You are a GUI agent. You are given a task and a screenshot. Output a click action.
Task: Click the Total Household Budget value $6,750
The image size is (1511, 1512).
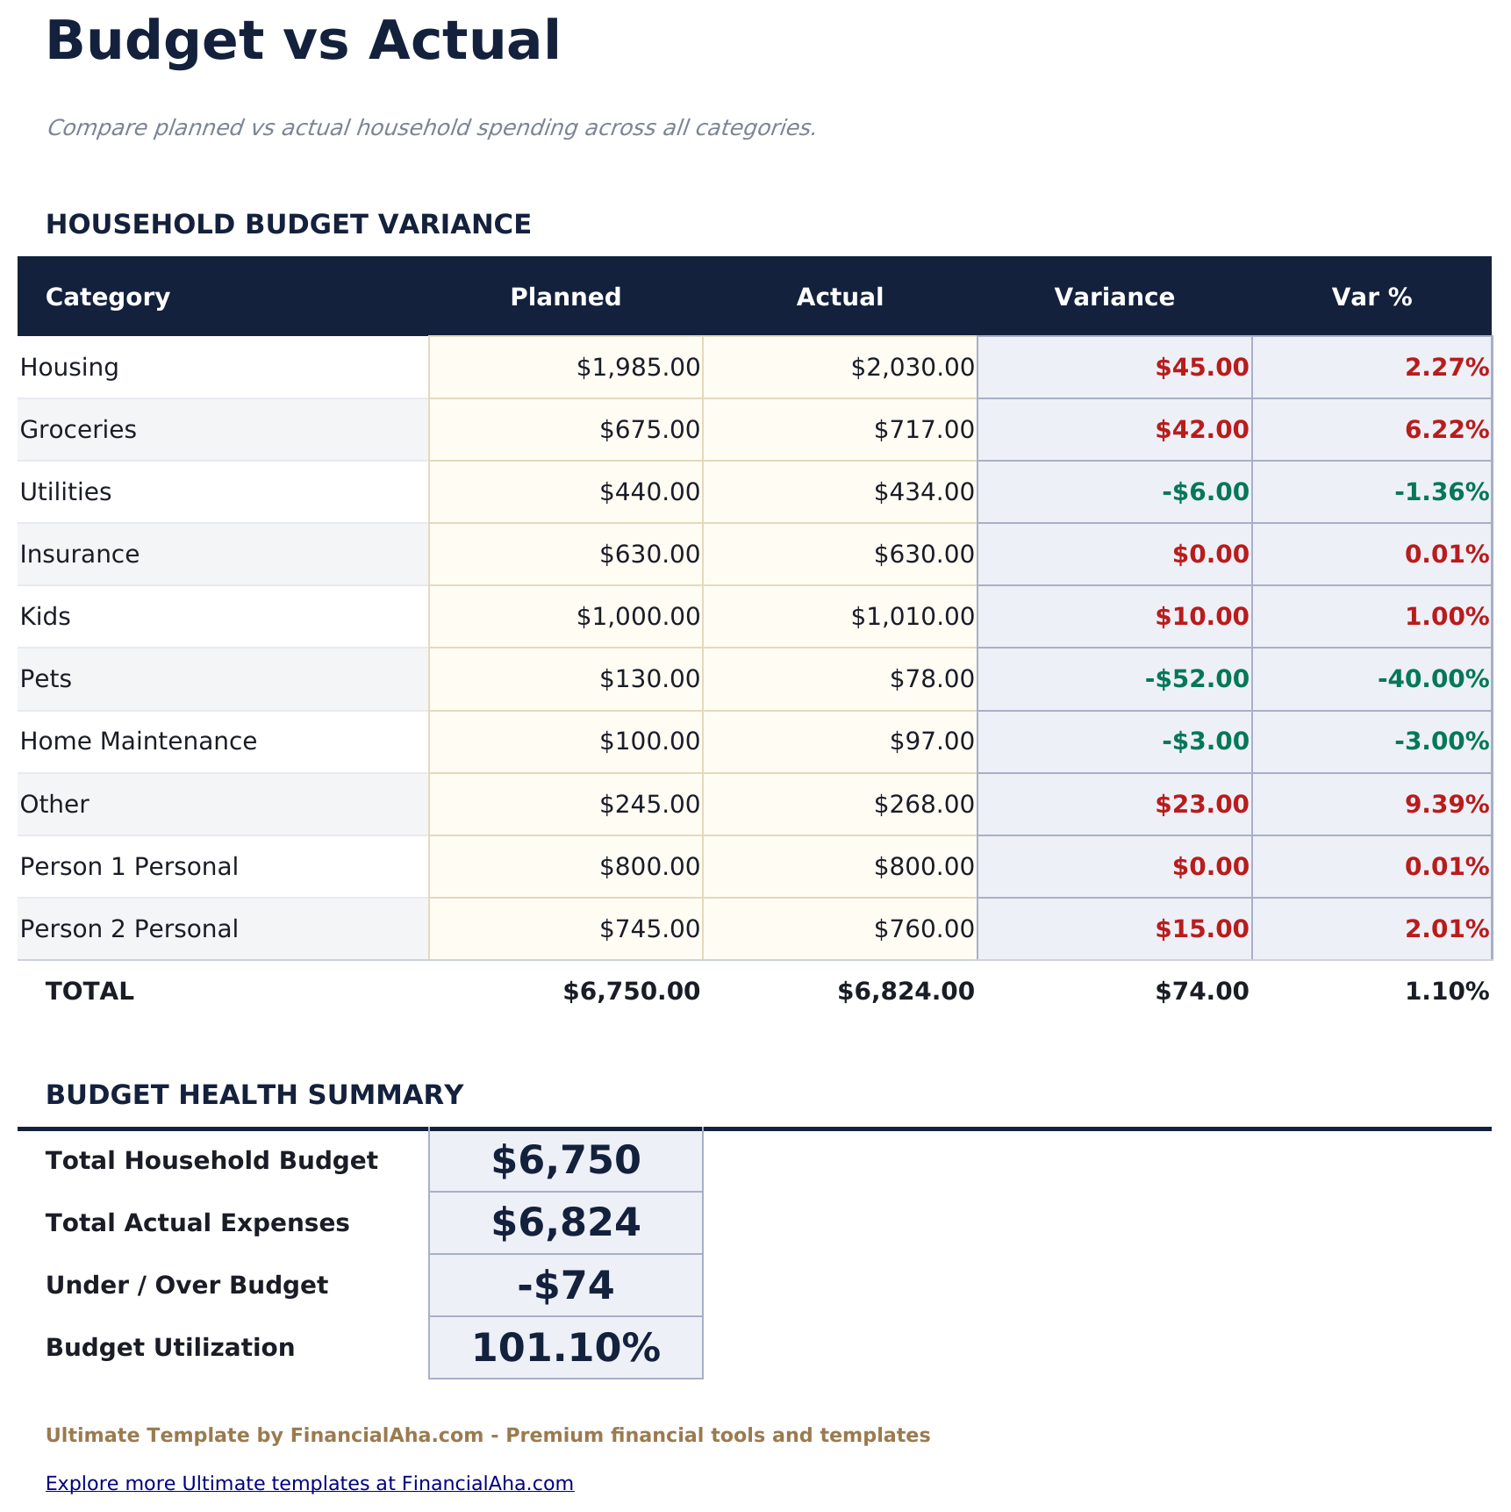point(565,1159)
